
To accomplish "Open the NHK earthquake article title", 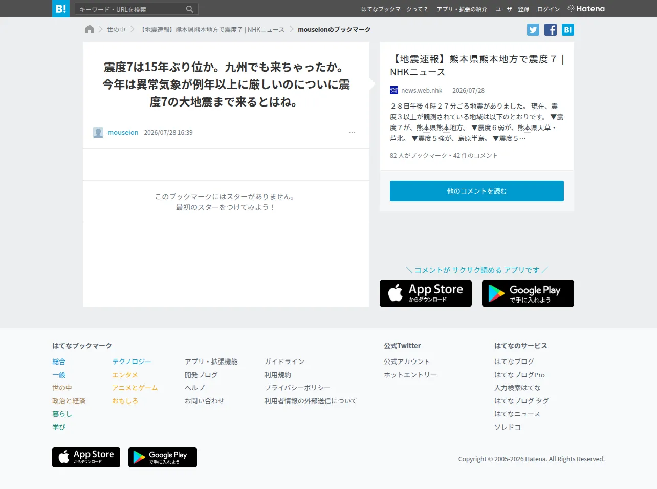I will click(477, 66).
